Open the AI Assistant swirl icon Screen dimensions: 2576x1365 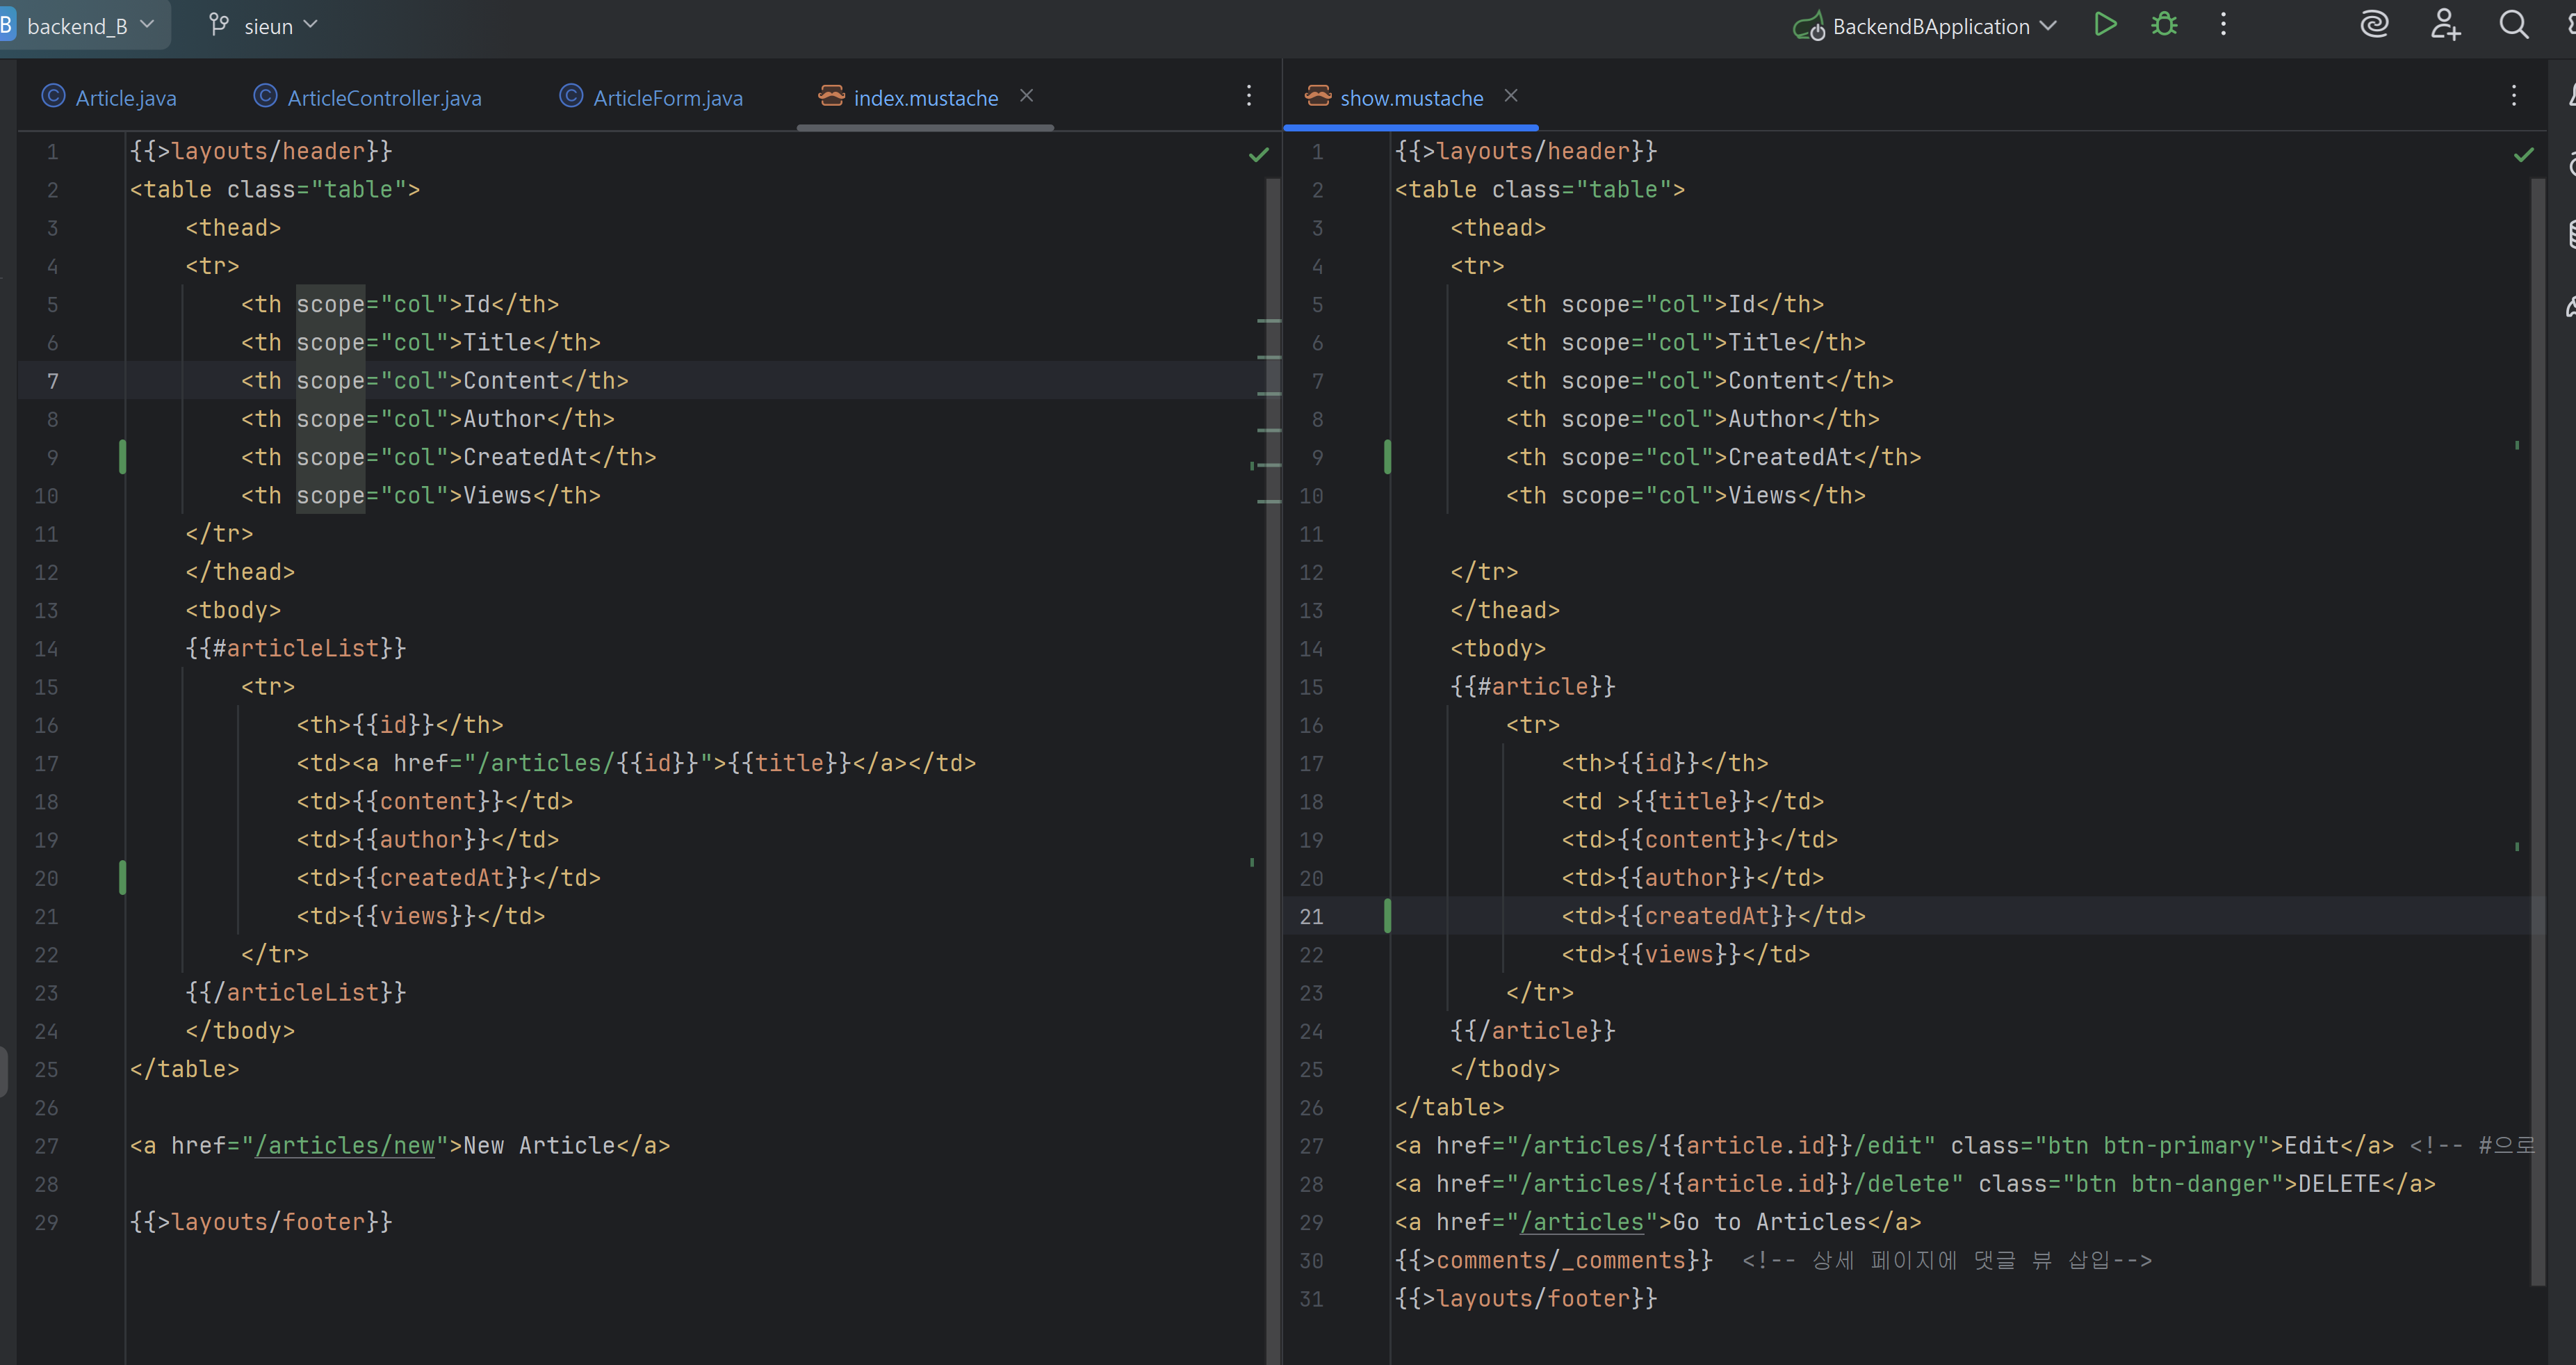[x=2374, y=25]
